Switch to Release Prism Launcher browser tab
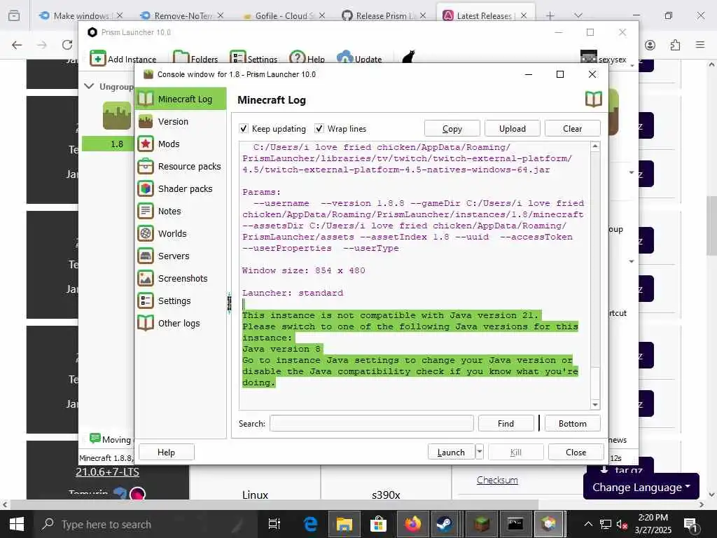The image size is (717, 538). pos(384,15)
